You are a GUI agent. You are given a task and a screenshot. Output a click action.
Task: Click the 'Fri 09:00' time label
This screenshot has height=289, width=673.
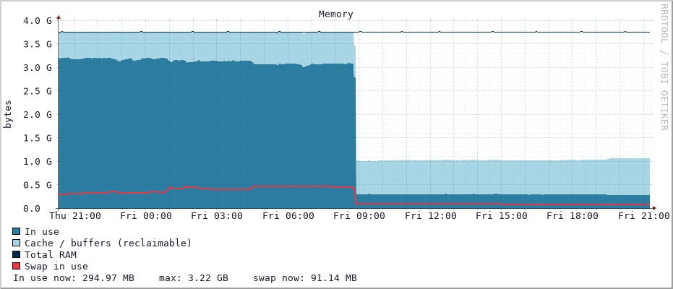[x=360, y=216]
